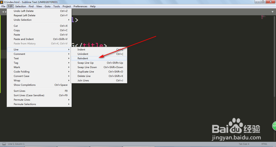Image resolution: width=276 pixels, height=147 pixels.
Task: Open the Goto menu
Action: point(47,6)
